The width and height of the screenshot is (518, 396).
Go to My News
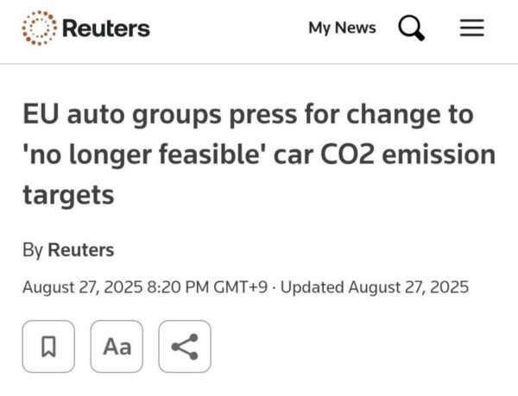tap(342, 28)
